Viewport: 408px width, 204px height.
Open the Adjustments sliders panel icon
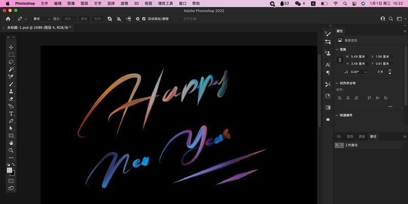pos(328,42)
